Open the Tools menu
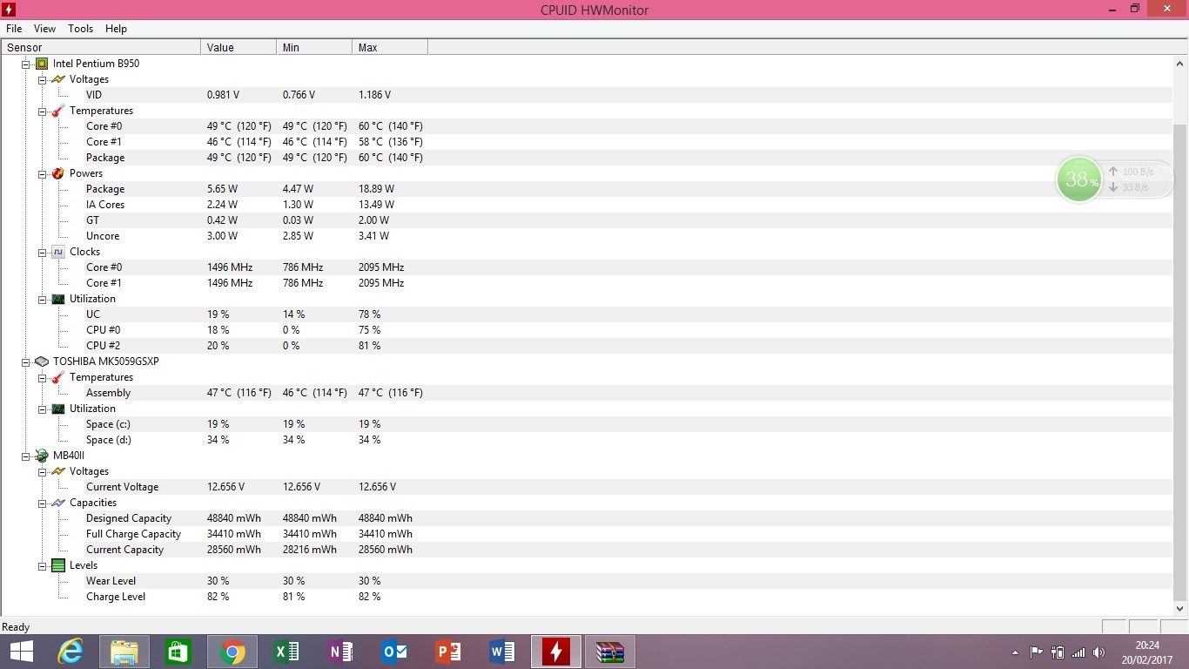The height and width of the screenshot is (669, 1189). (81, 29)
